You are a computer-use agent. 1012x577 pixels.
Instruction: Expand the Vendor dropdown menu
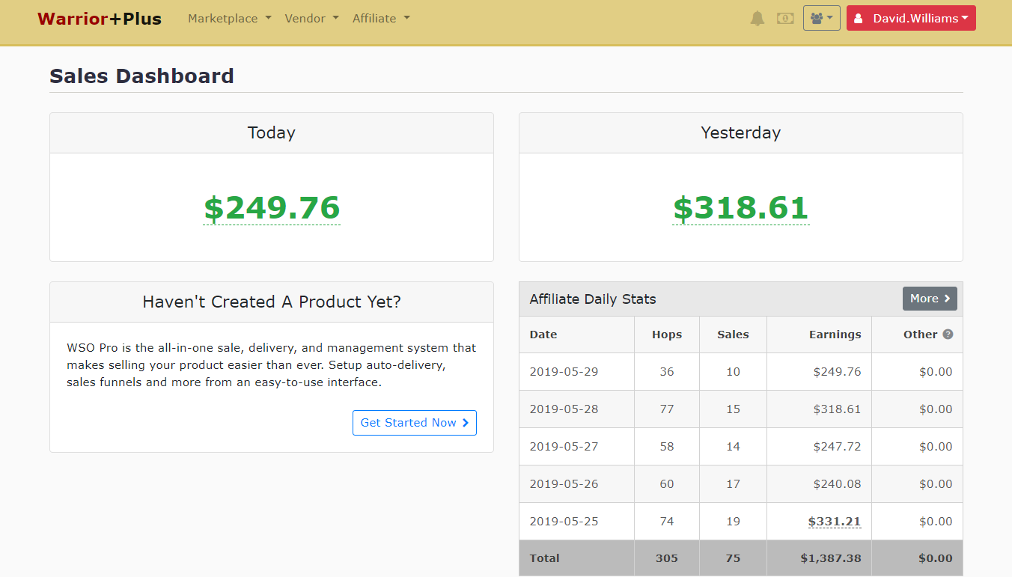pos(311,19)
